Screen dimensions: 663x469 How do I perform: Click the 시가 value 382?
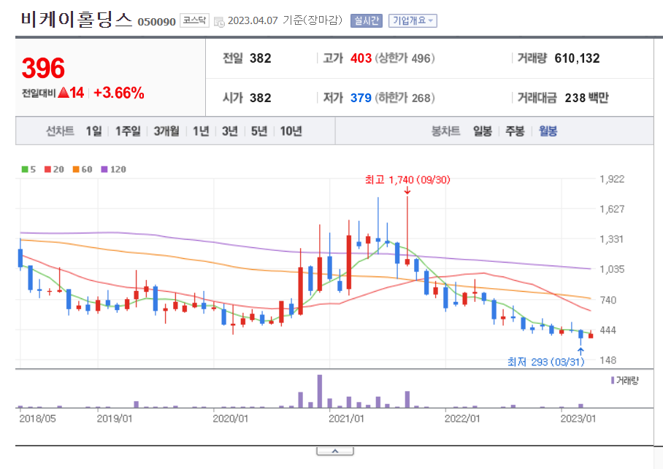[x=261, y=98]
